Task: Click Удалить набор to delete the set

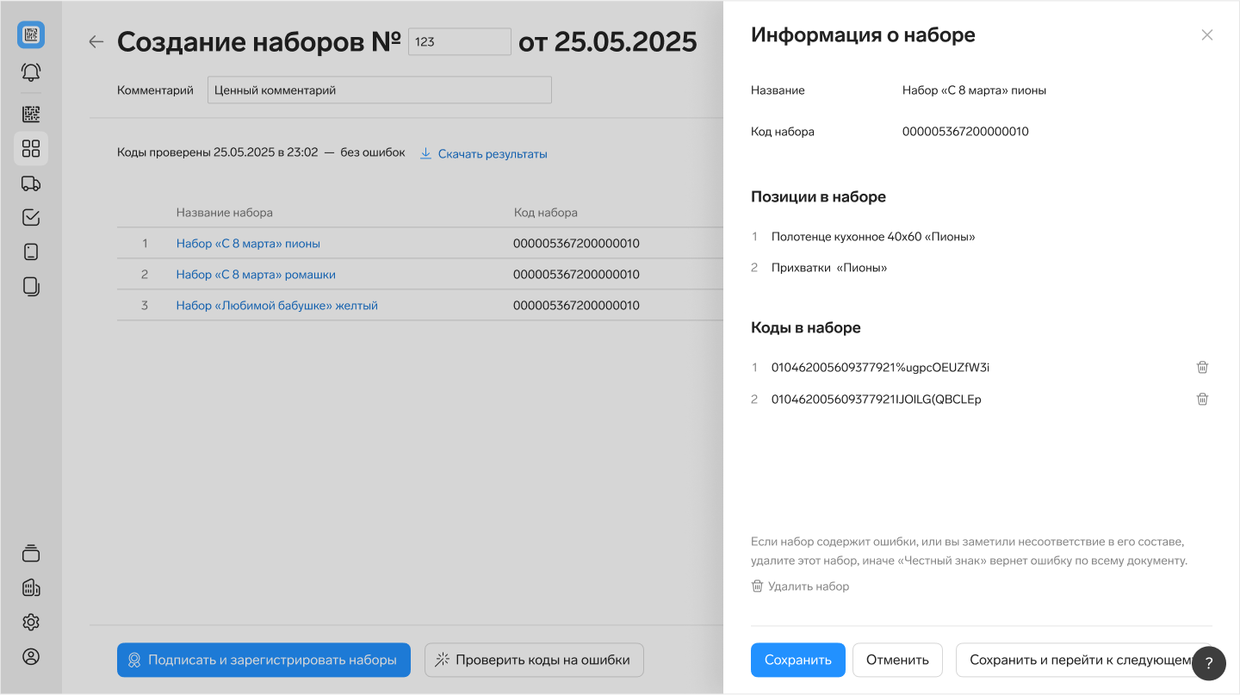Action: coord(800,586)
